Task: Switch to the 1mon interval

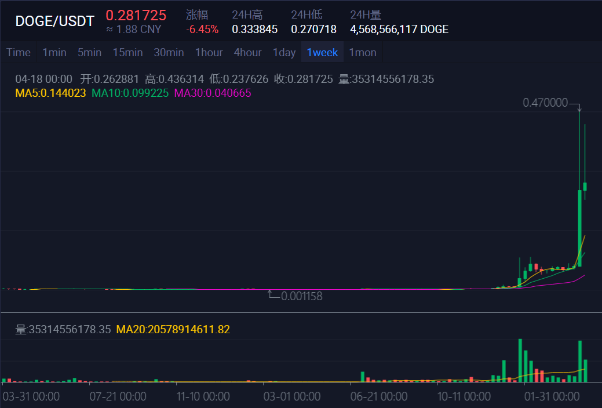Action: [363, 52]
